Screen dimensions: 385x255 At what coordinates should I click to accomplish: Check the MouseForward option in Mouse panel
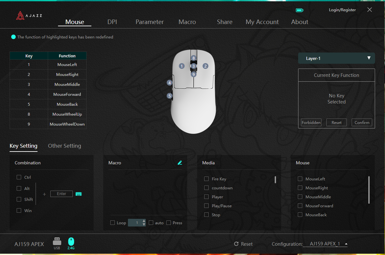click(x=300, y=206)
